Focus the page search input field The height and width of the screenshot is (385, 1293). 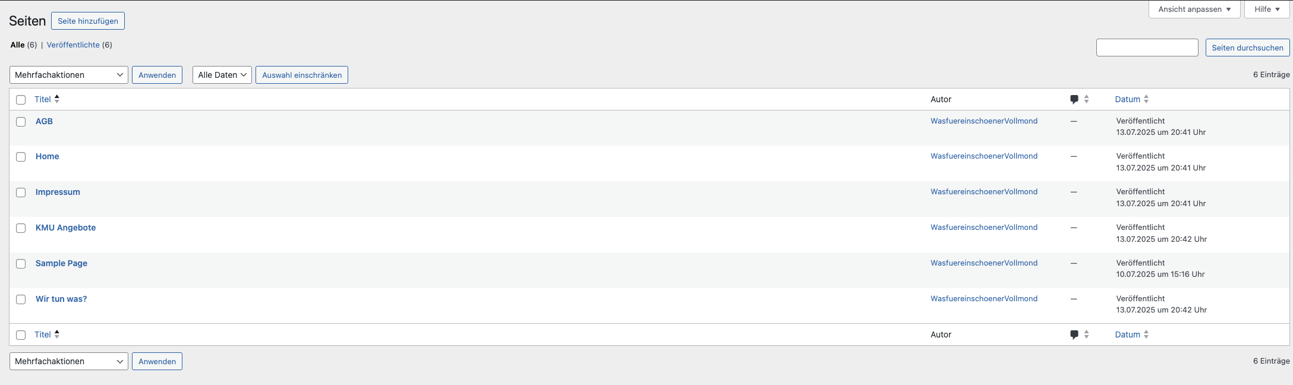point(1147,48)
